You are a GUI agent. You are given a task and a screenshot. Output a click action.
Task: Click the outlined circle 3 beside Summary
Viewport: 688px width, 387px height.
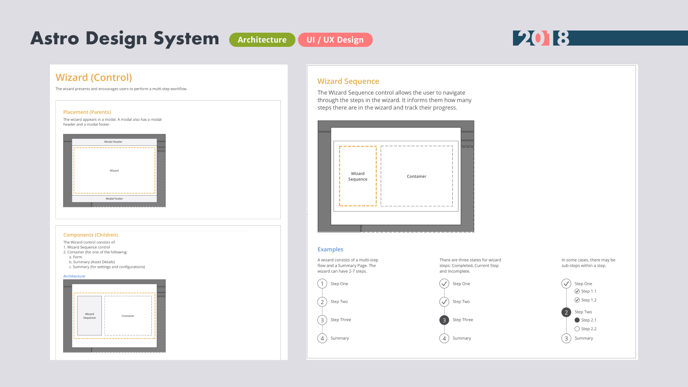click(566, 338)
